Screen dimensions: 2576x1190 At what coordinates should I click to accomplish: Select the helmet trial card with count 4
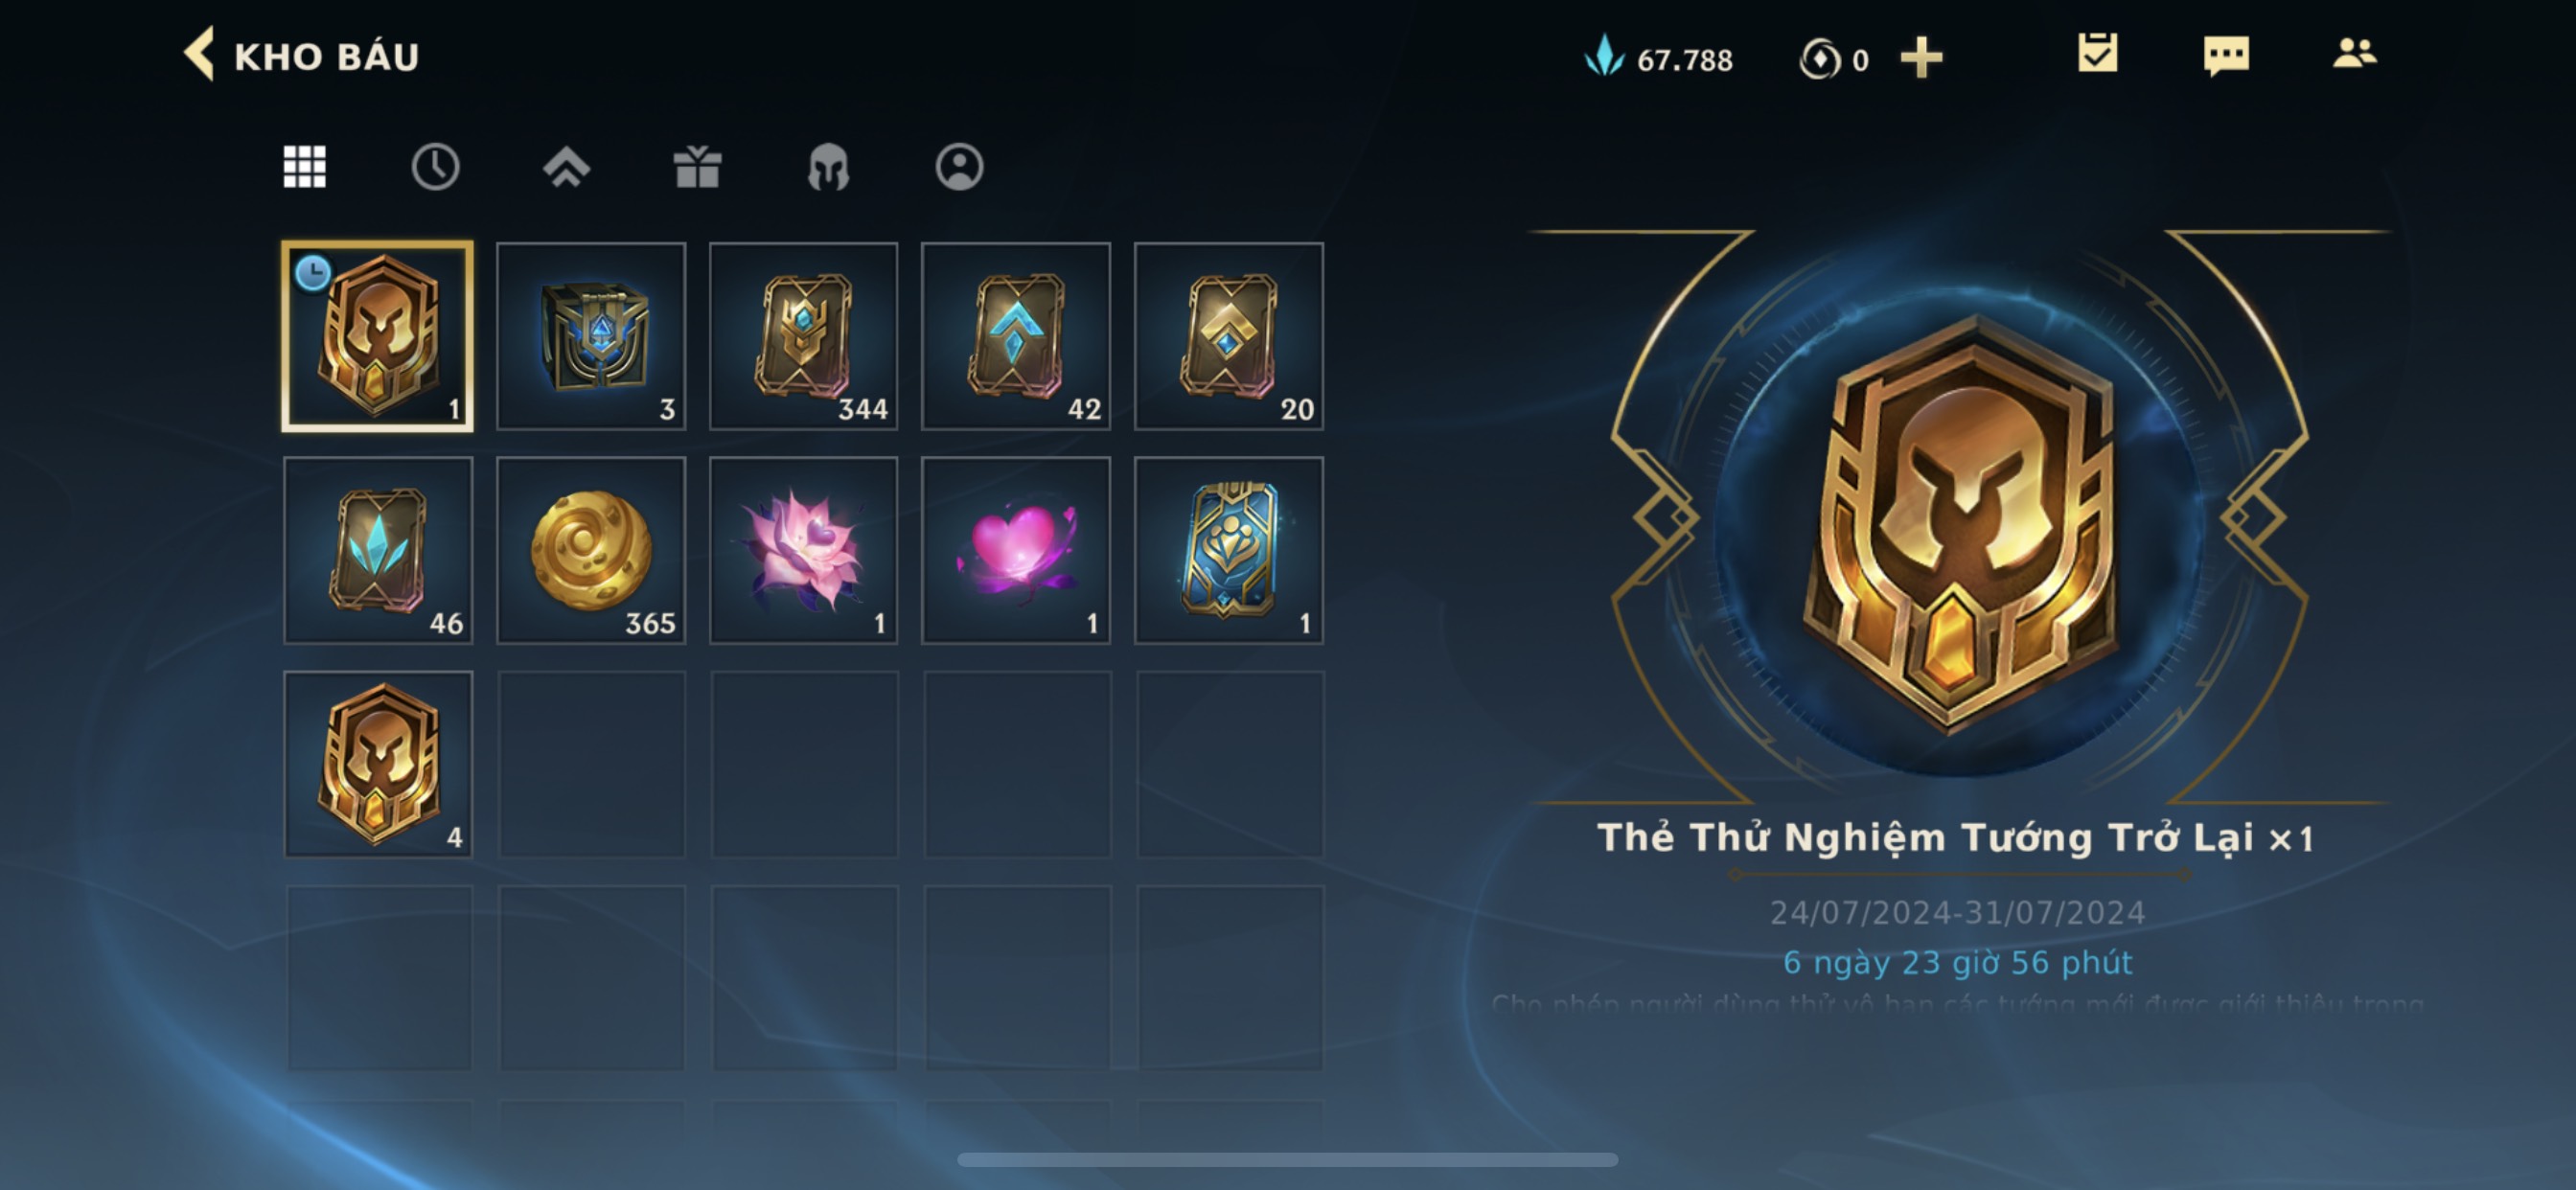(378, 764)
